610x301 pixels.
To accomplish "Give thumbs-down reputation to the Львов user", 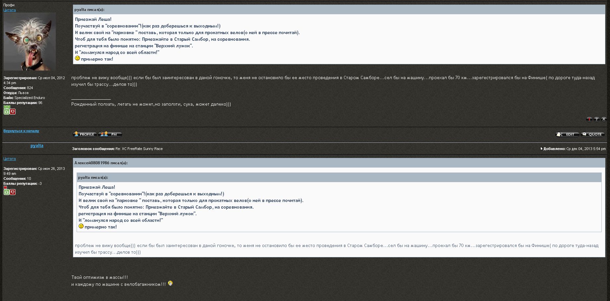I will 13,112.
